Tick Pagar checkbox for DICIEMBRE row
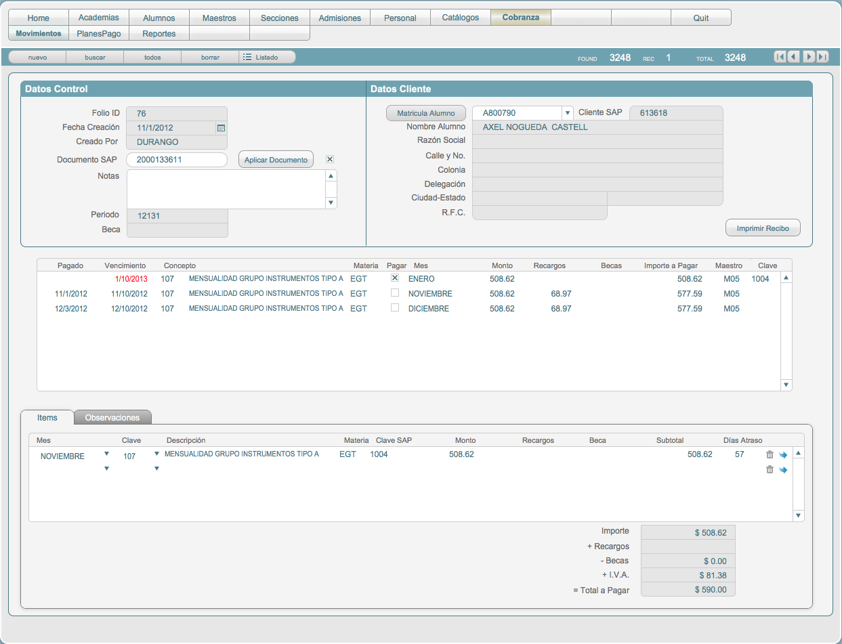This screenshot has width=842, height=644. coord(395,307)
